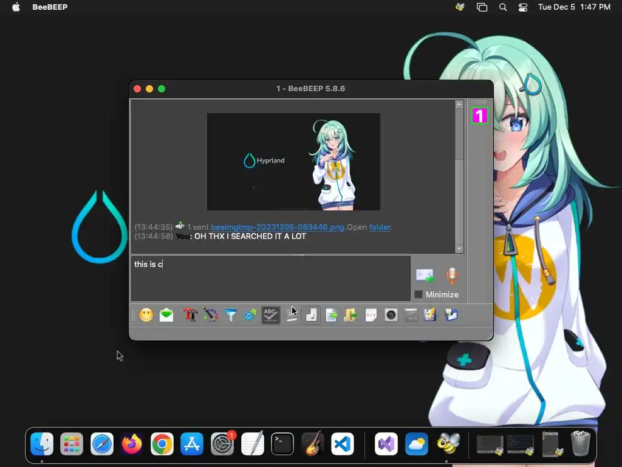
Task: Choose font color with the color wand icon
Action: pyautogui.click(x=211, y=316)
